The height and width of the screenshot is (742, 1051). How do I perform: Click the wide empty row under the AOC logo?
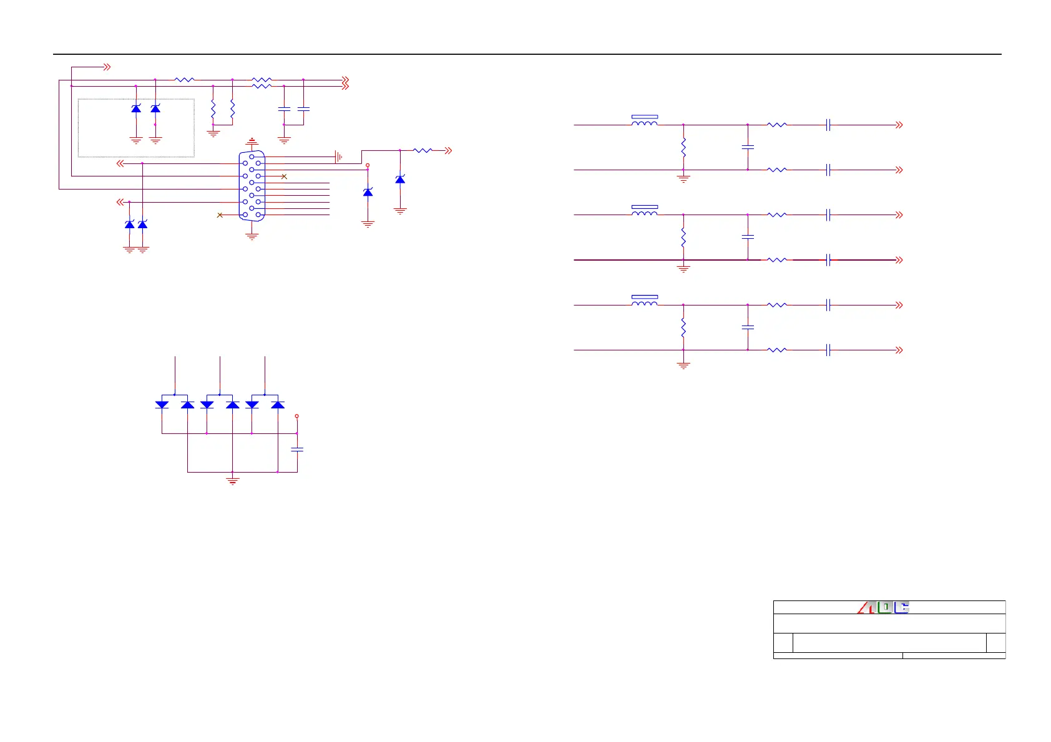click(x=889, y=624)
